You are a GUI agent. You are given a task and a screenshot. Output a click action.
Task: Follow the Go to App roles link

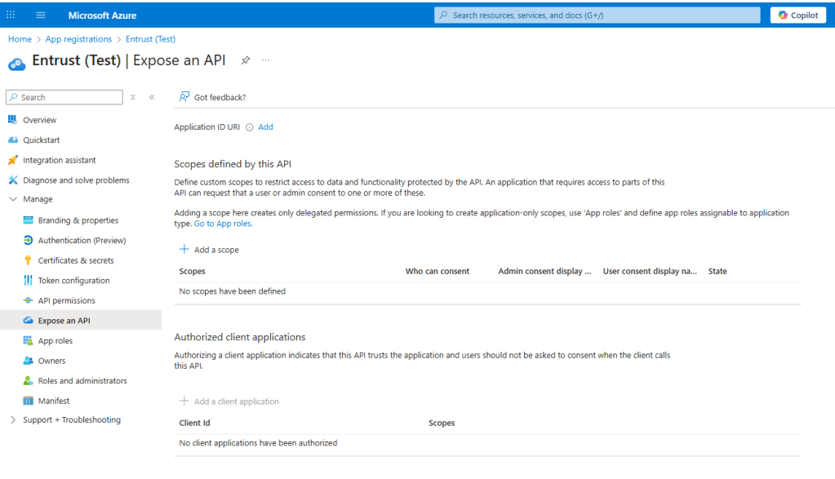[223, 224]
